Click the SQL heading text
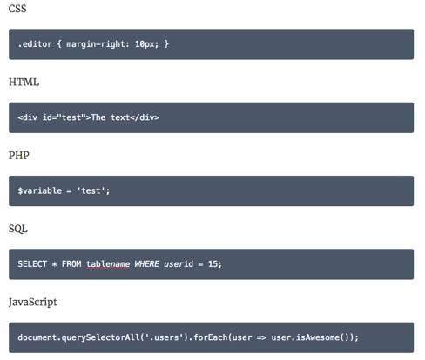Viewport: 425px width, 360px height. [18, 229]
